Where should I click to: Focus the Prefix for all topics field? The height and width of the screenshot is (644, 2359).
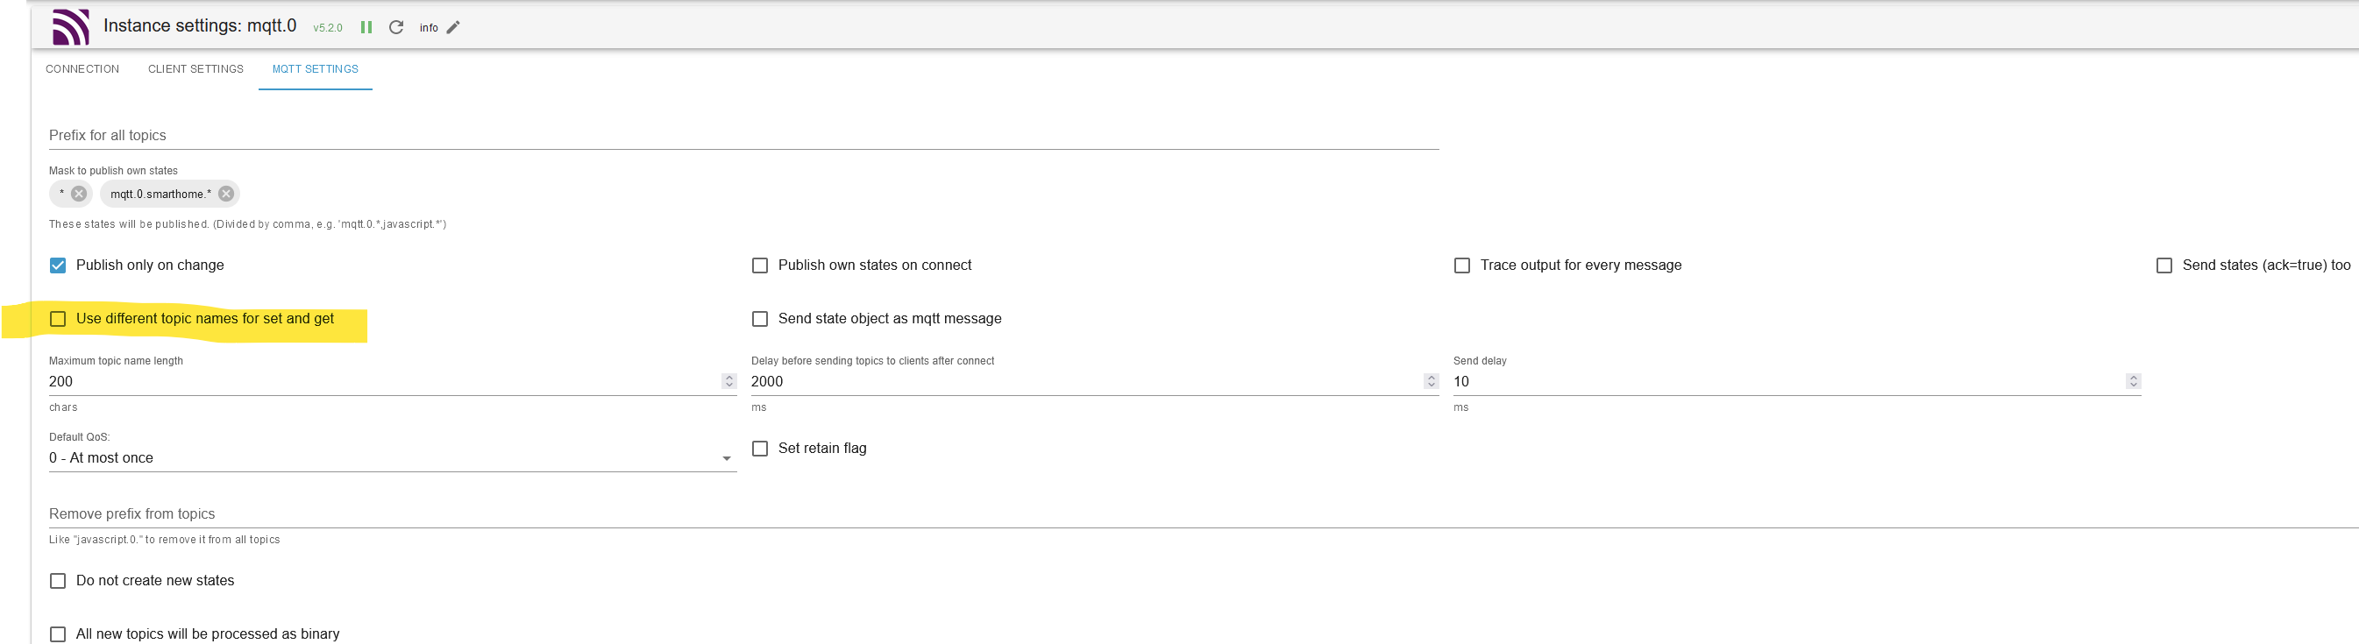(743, 136)
